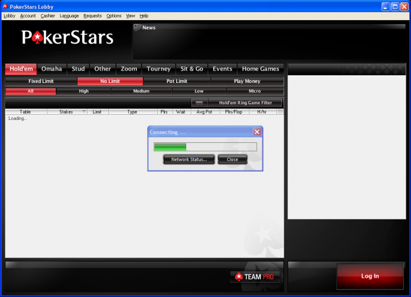
Task: Switch to the Zoom tab
Action: (x=129, y=69)
